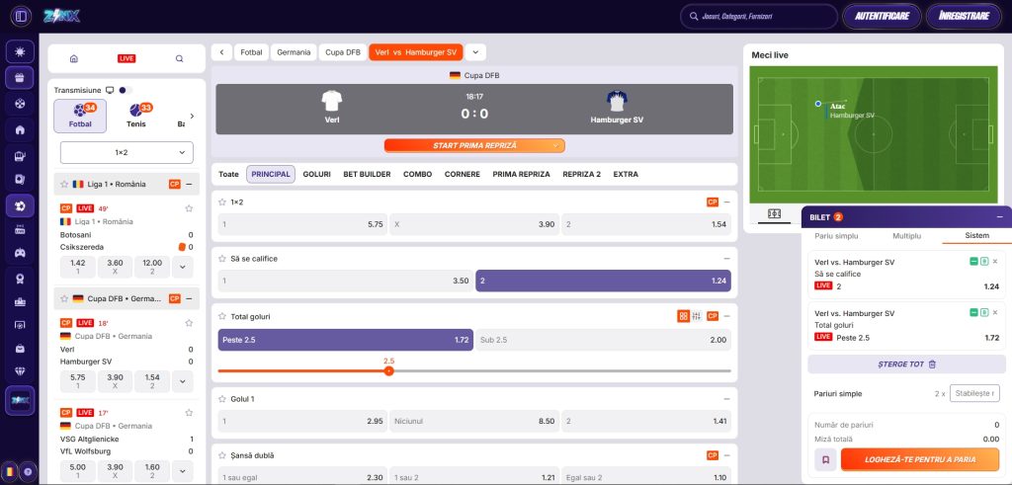Click the ÎNREGISTRARE button
1012x485 pixels.
(x=965, y=16)
